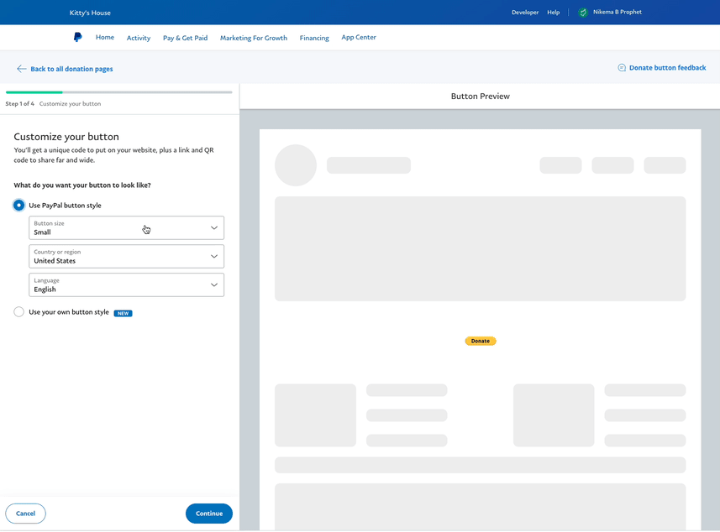
Task: Open the Button size dropdown
Action: click(x=126, y=228)
